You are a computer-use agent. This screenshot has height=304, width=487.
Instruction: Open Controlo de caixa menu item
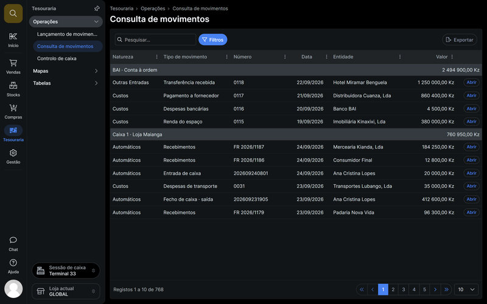pos(68,58)
